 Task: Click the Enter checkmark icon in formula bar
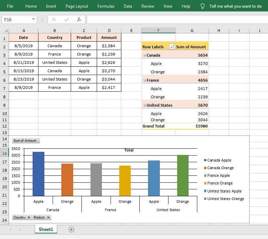(67, 19)
